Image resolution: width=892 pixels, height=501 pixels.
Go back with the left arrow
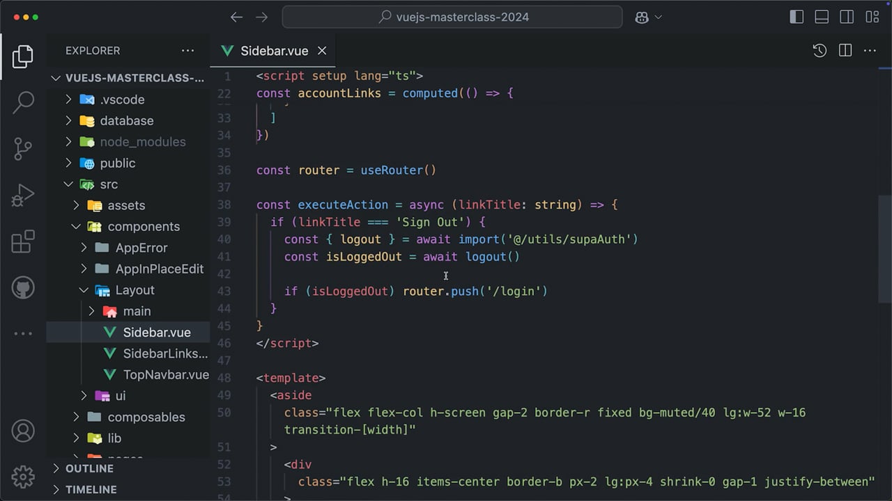(237, 17)
